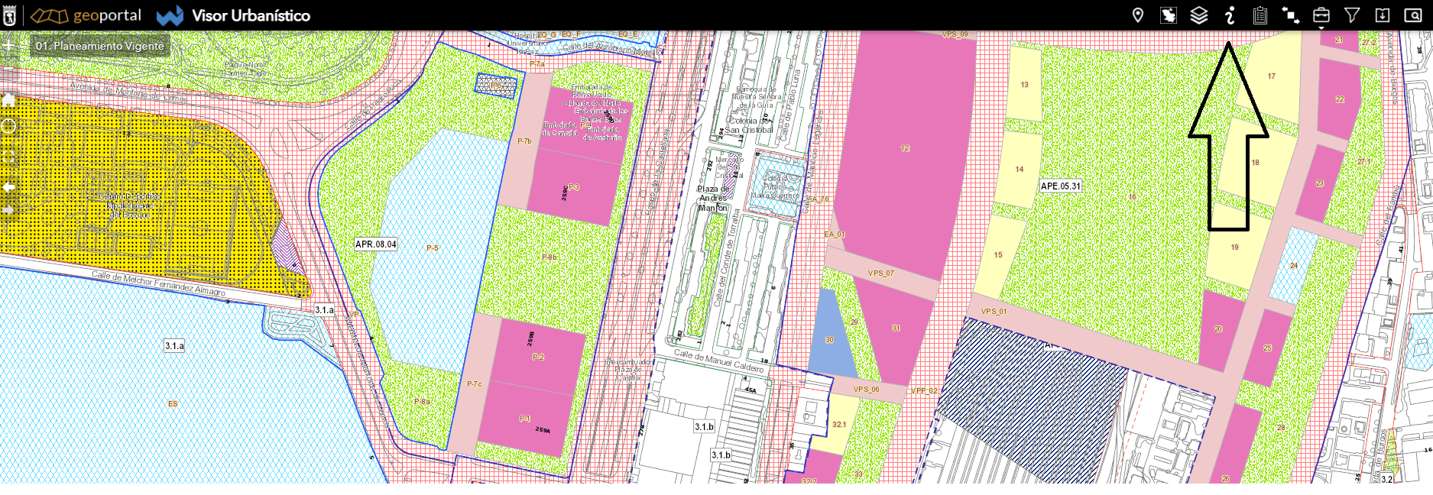Open the layer list stack icon
Image resolution: width=1433 pixels, height=495 pixels.
point(1198,15)
